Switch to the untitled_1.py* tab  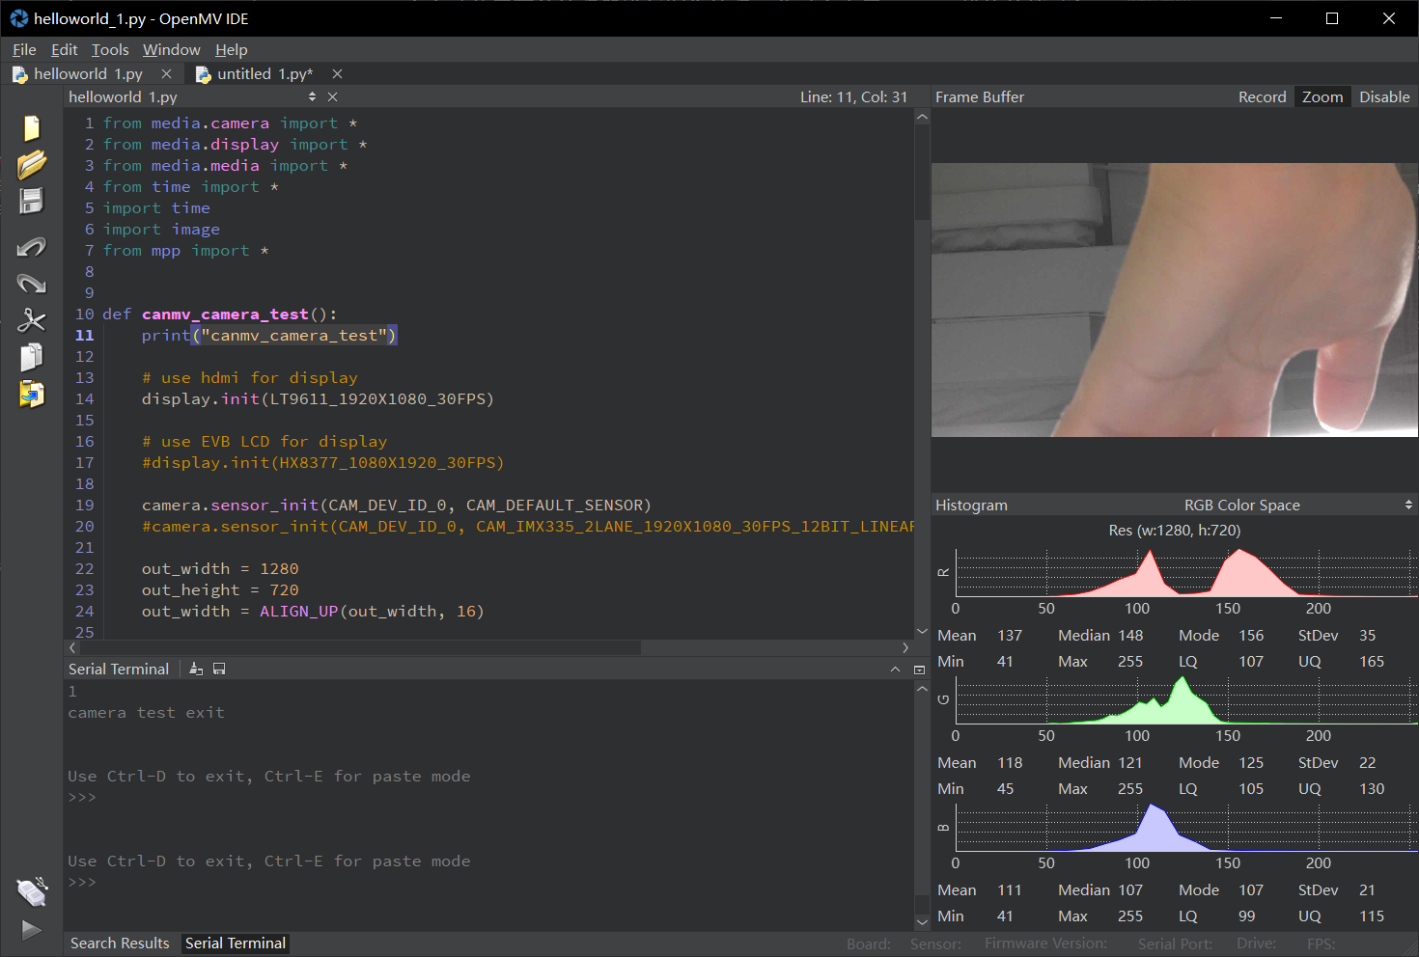264,74
